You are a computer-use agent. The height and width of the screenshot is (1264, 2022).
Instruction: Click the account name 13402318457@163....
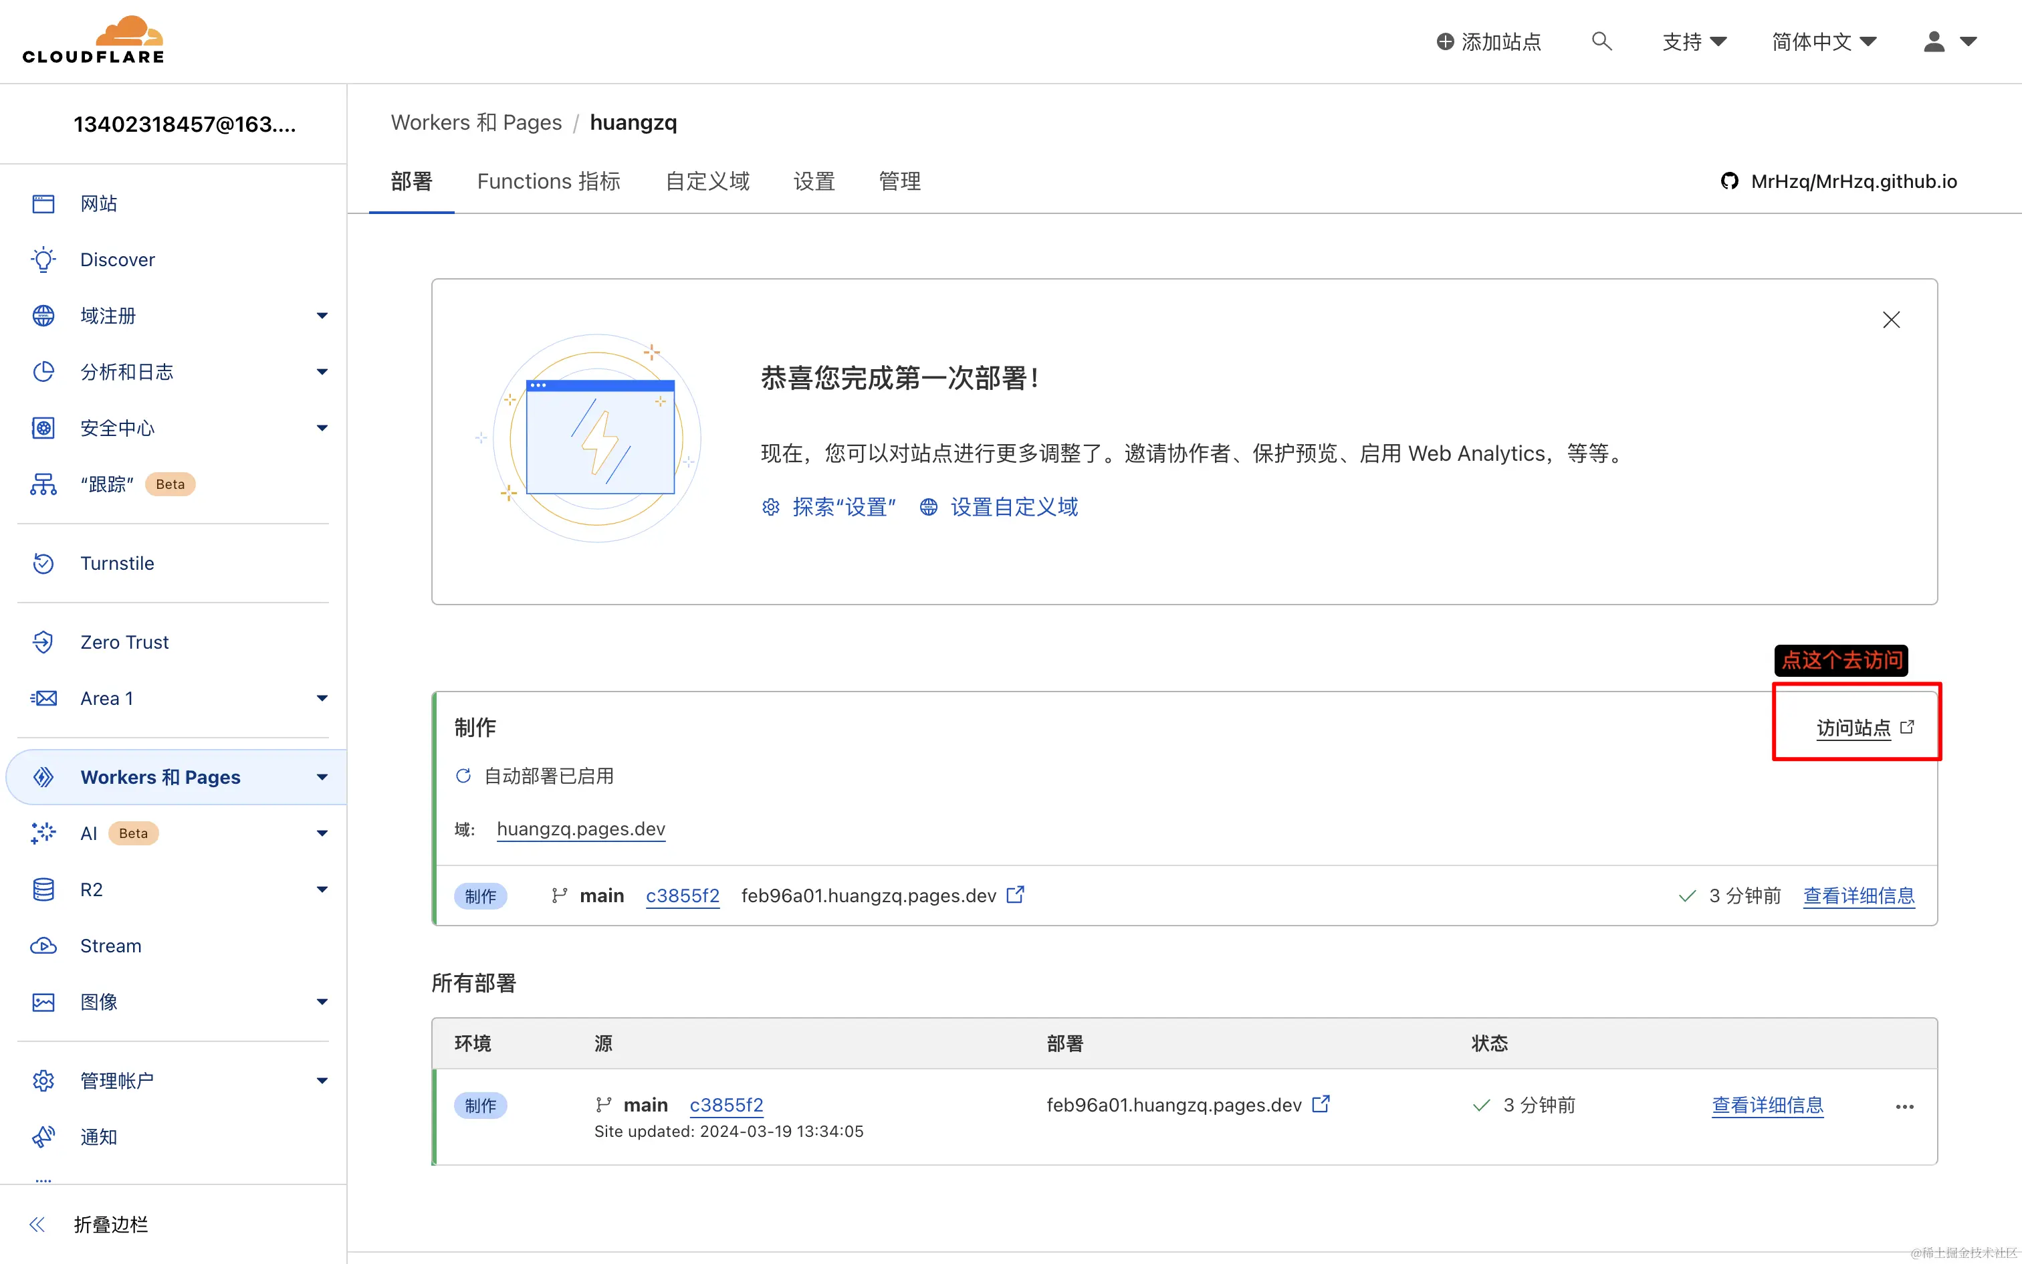coord(185,124)
